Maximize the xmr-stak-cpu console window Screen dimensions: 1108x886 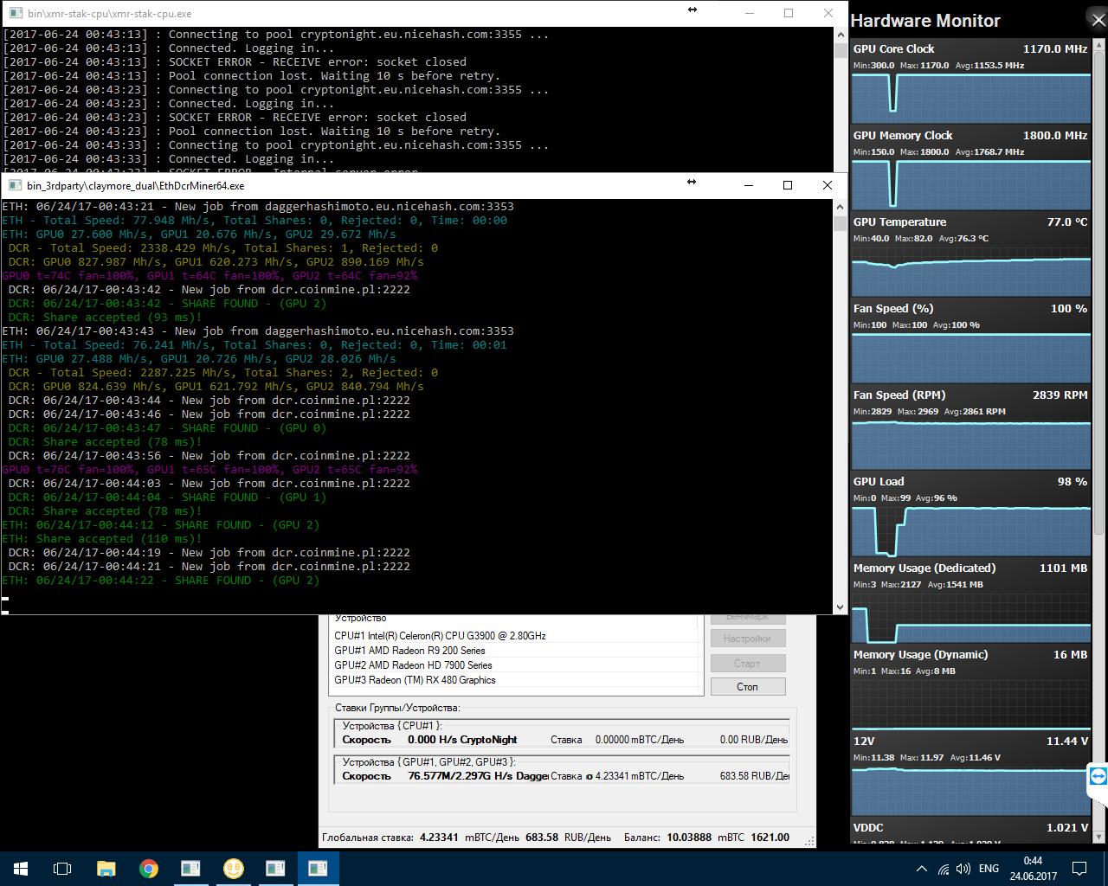point(789,13)
